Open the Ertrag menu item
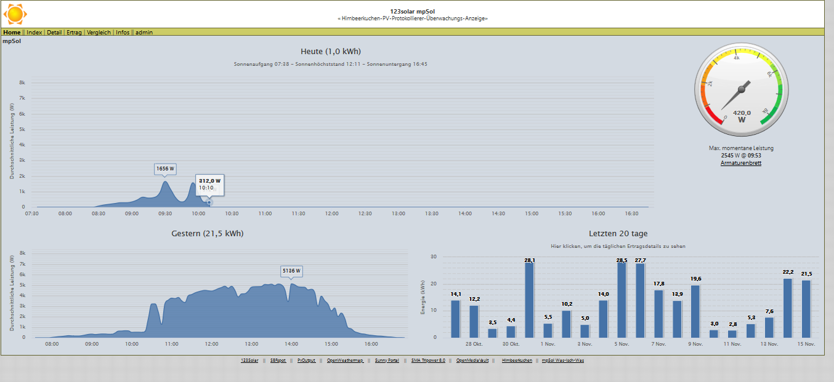 [x=74, y=32]
